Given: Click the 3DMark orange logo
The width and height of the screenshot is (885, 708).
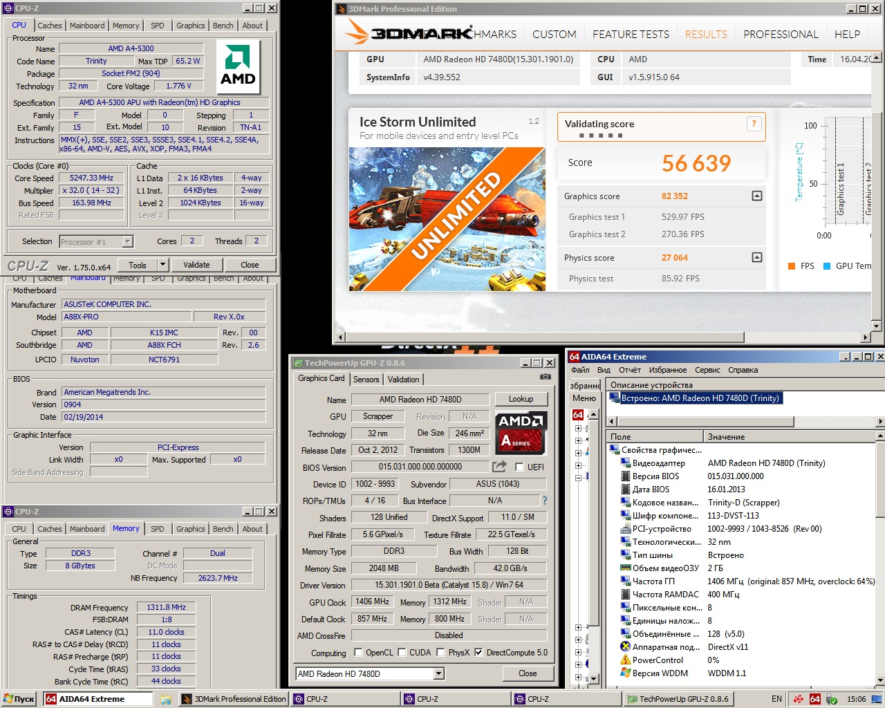Looking at the screenshot, I should pos(357,32).
